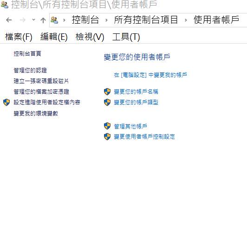This screenshot has height=236, width=247.
Task: Click the user accounts icon in address bar
Action: (54, 20)
